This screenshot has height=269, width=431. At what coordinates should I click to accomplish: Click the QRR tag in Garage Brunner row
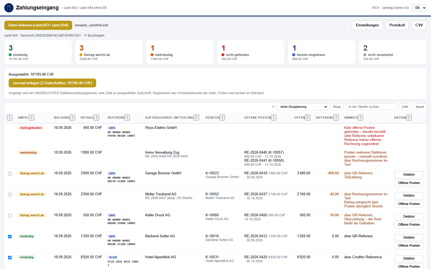(112, 174)
